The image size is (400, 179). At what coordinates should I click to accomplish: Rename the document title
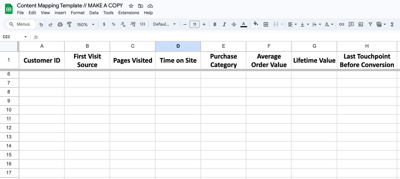point(70,5)
